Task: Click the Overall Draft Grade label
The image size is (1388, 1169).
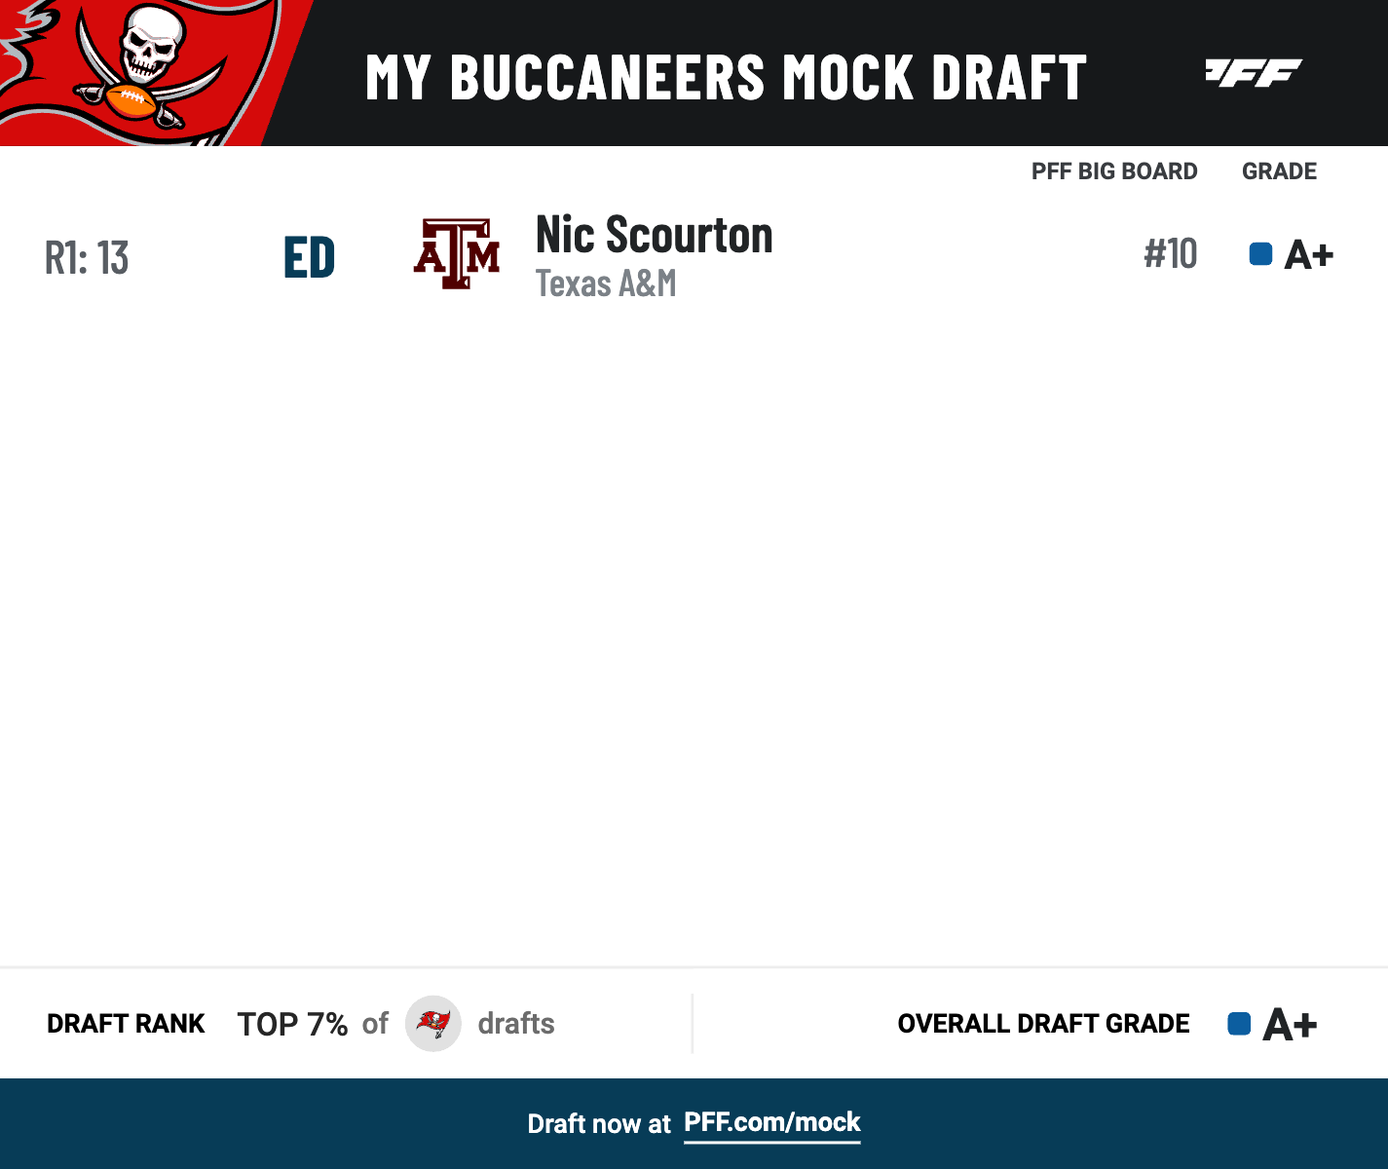Action: [x=1043, y=1024]
